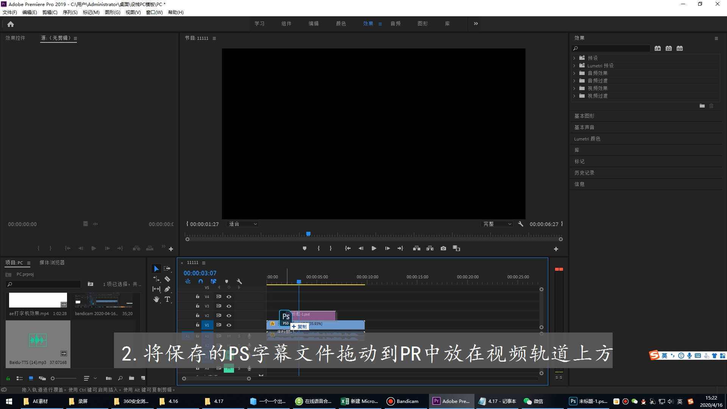
Task: Open program monitor settings wrench
Action: [x=521, y=224]
